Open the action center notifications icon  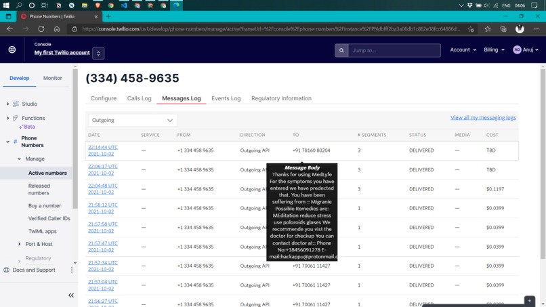coord(534,5)
